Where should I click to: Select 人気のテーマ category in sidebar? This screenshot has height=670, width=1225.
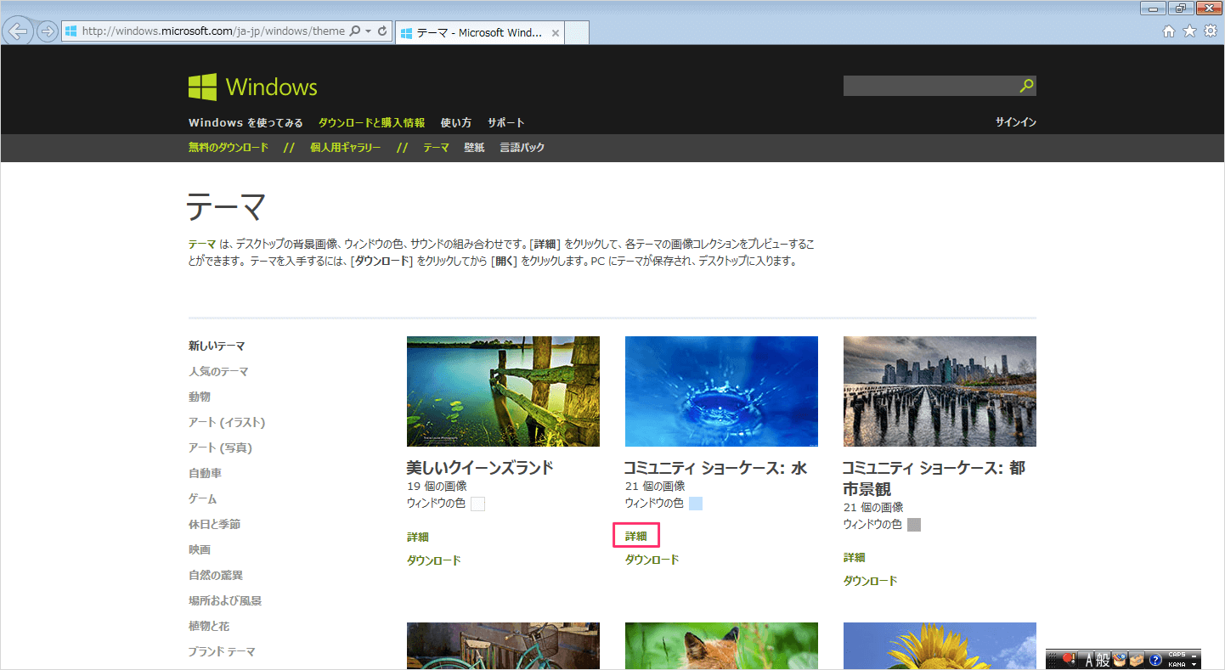click(218, 372)
